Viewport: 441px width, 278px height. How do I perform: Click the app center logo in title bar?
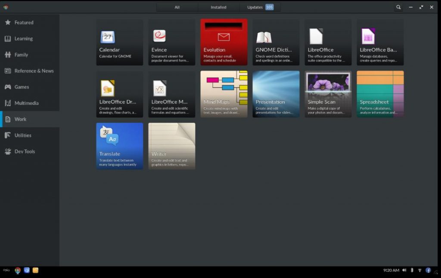coord(6,7)
